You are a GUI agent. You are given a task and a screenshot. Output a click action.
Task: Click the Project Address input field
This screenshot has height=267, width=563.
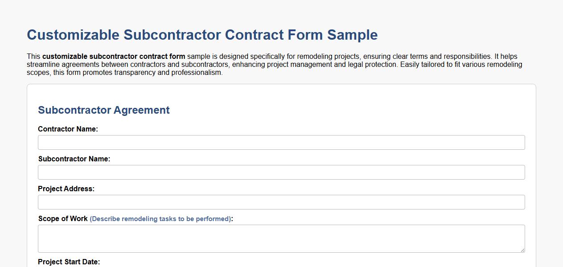coord(281,202)
